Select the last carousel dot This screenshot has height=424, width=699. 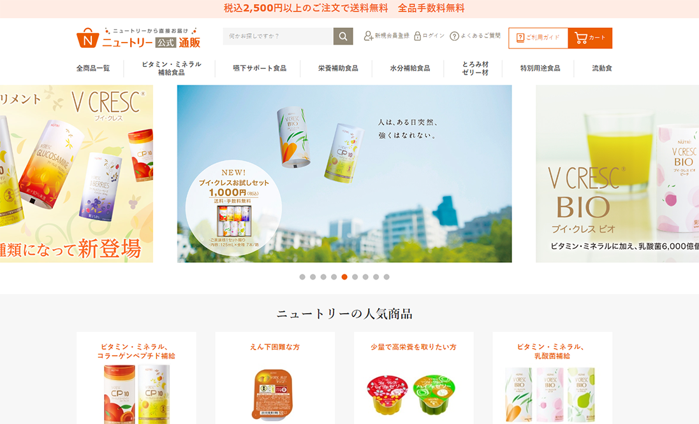click(386, 277)
